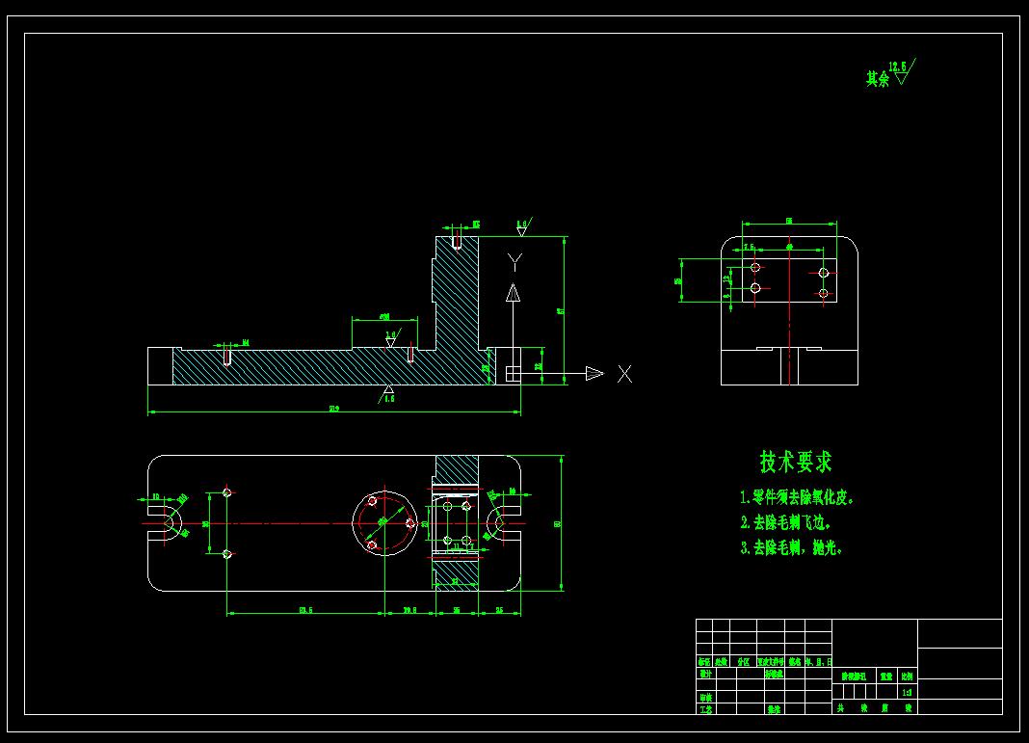
Task: Select the Y axis arrowhead
Action: [x=514, y=293]
